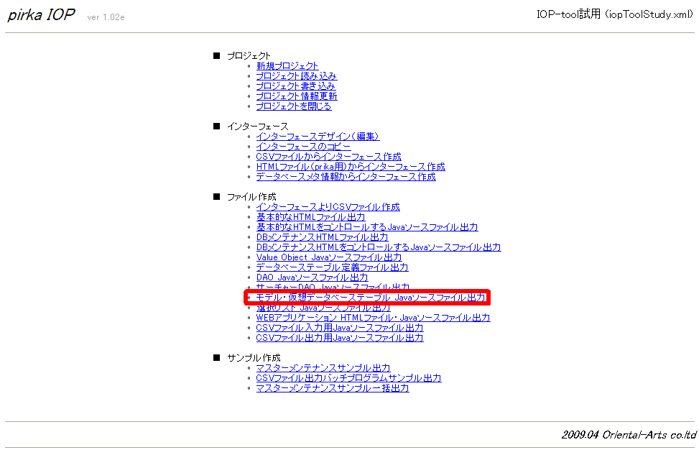
Task: Select DBメンテナンスHTMLファイル出力 link
Action: (x=322, y=237)
